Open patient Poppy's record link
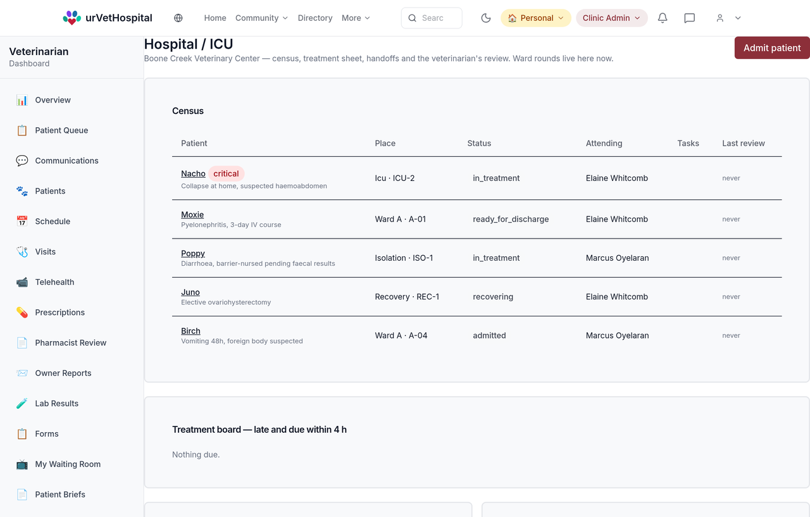 click(x=193, y=253)
